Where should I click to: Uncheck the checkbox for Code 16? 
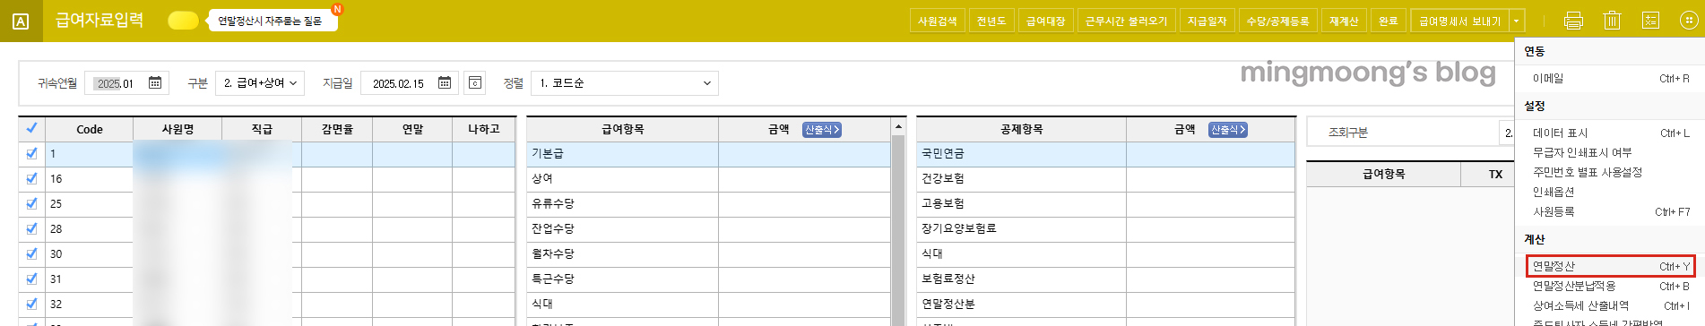[31, 178]
